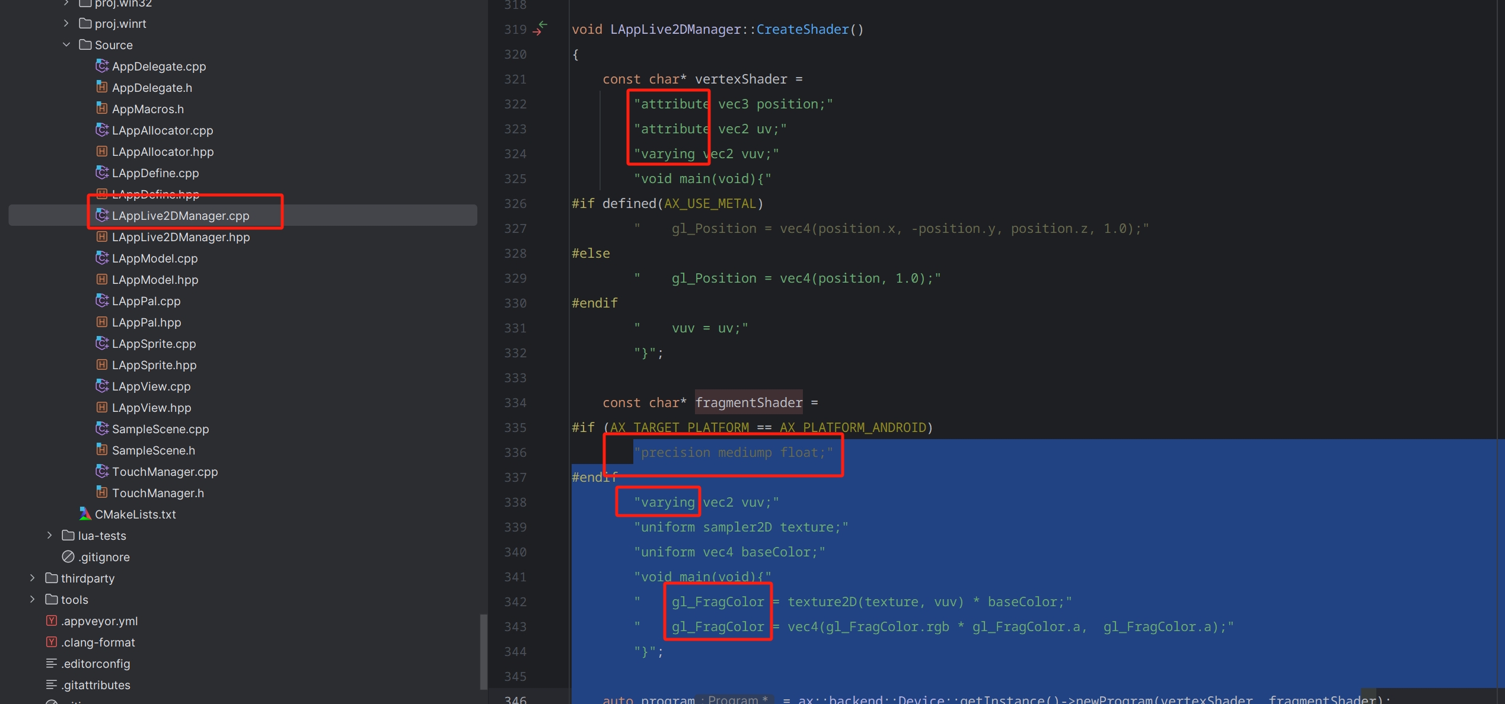
Task: Click the C++ icon beside AppDelegate.cpp
Action: coord(101,66)
